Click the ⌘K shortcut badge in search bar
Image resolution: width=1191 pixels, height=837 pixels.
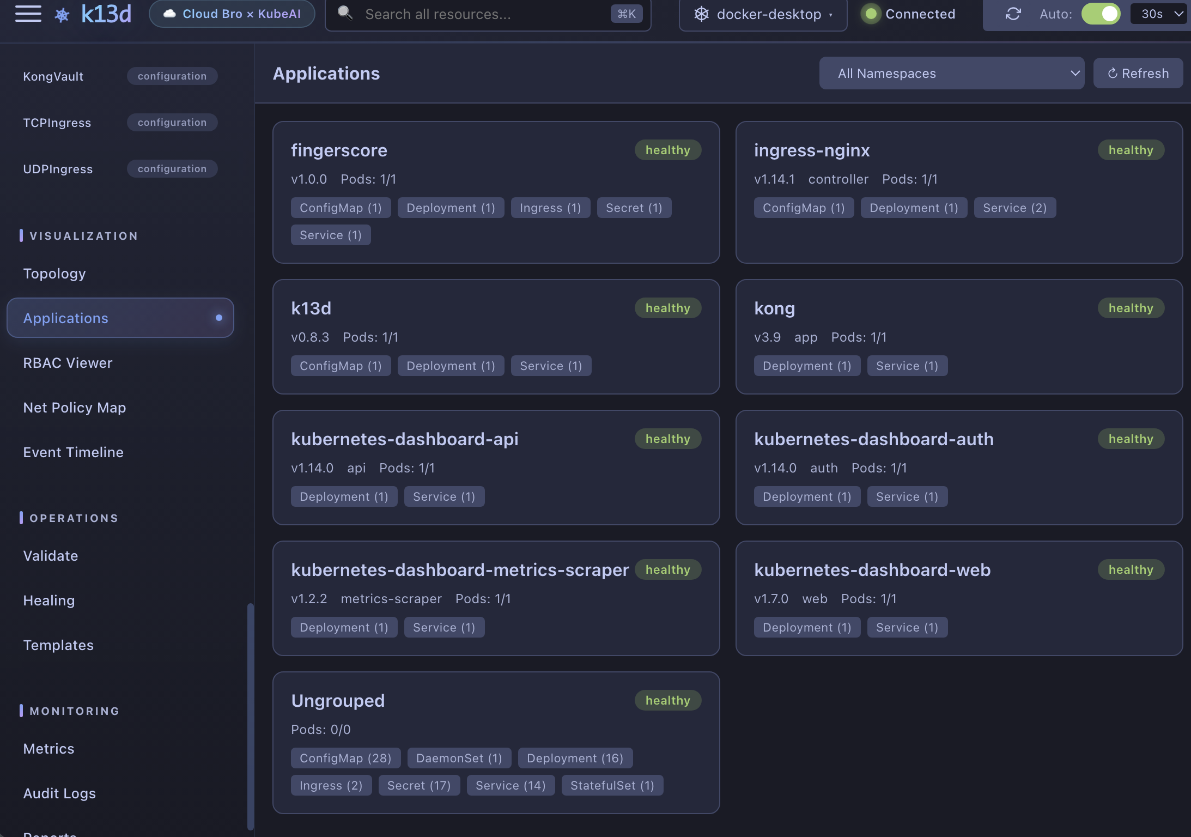pos(627,14)
